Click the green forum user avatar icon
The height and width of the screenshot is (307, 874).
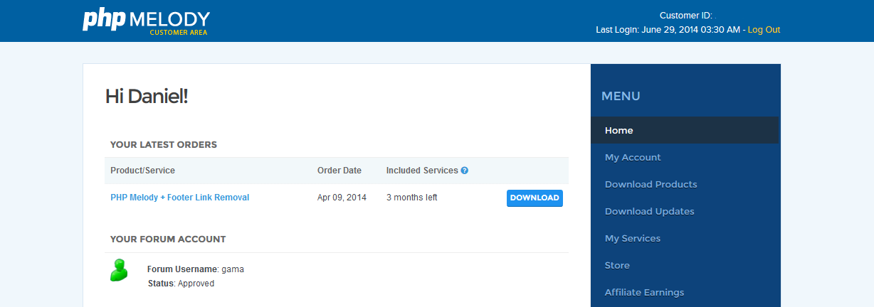tap(119, 270)
